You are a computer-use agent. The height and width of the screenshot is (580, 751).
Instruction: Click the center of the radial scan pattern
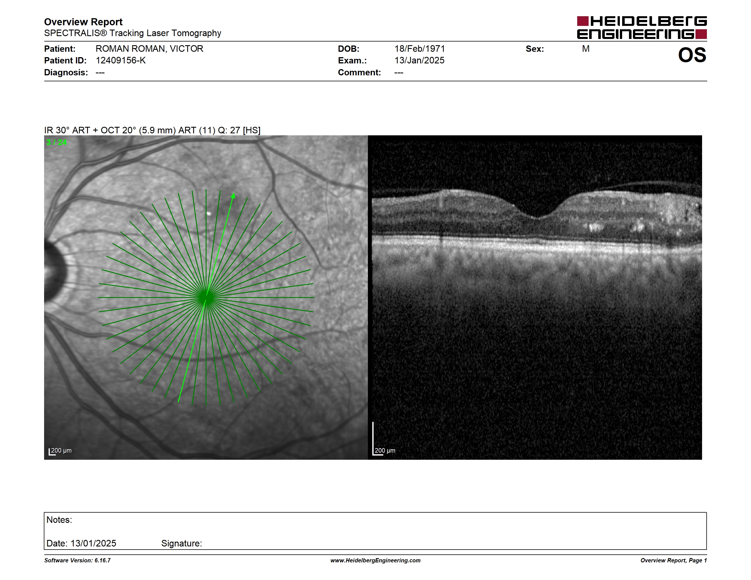(x=206, y=297)
